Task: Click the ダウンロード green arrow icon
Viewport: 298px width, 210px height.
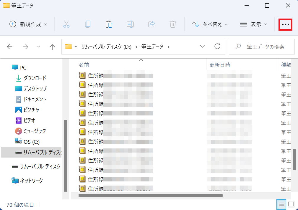Action: tap(18, 78)
